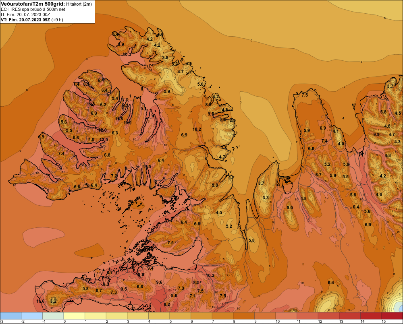This screenshot has width=403, height=324.
Task: Select the 2.5 temperature label
Action: (x=233, y=120)
